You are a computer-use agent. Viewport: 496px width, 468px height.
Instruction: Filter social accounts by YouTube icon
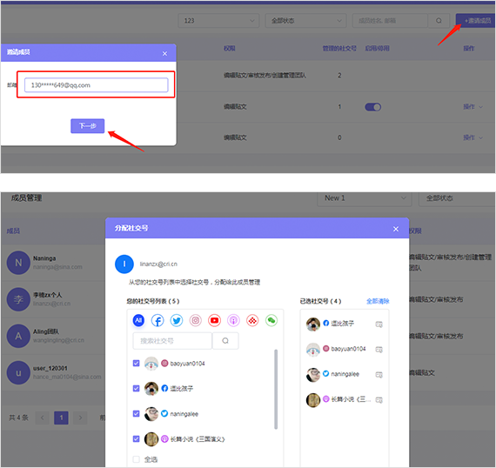click(214, 321)
